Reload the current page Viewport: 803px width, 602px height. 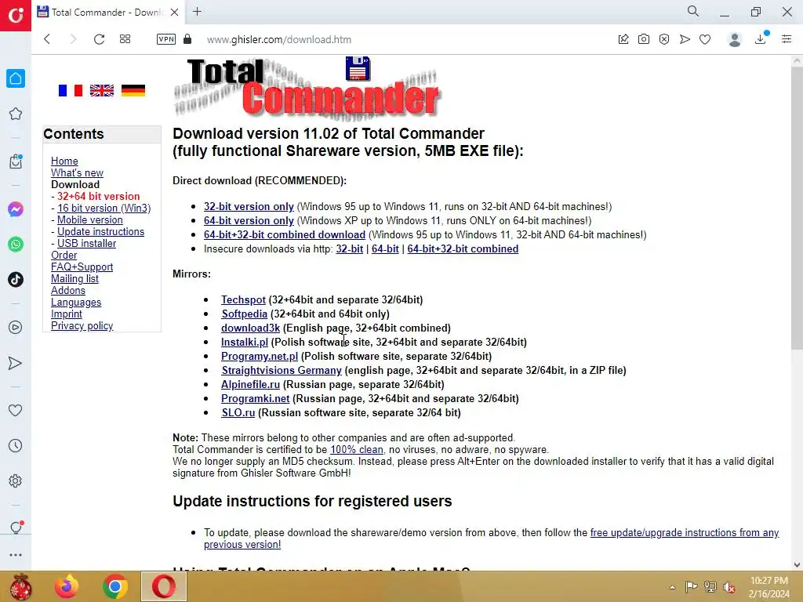(99, 39)
